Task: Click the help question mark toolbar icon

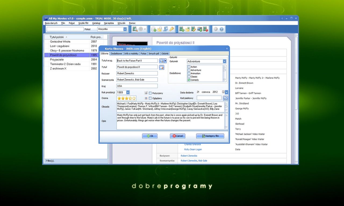Action: 221,29
